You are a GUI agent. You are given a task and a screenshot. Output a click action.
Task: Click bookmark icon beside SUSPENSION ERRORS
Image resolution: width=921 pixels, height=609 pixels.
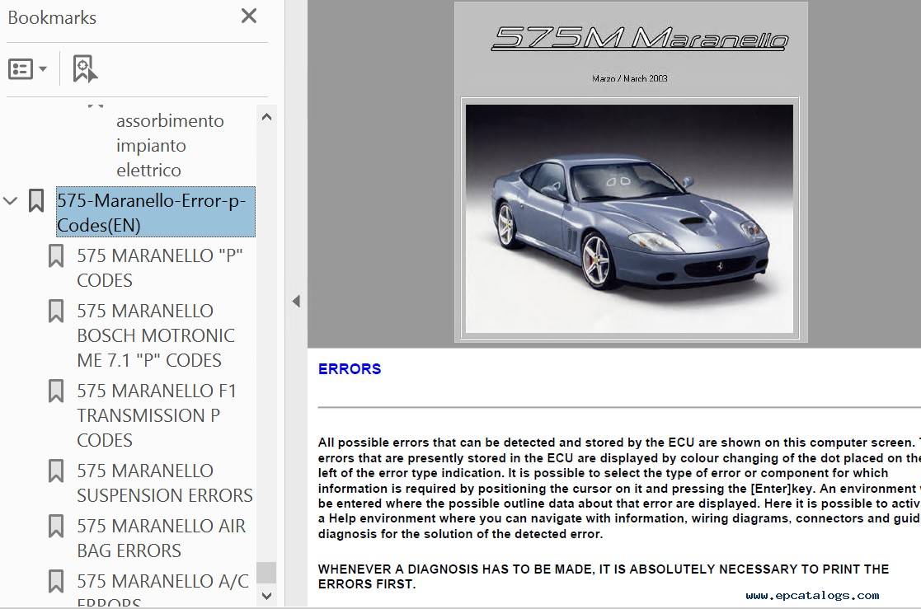coord(56,471)
